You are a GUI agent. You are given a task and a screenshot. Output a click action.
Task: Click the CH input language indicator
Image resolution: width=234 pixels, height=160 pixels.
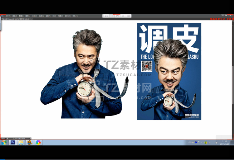click(x=189, y=143)
